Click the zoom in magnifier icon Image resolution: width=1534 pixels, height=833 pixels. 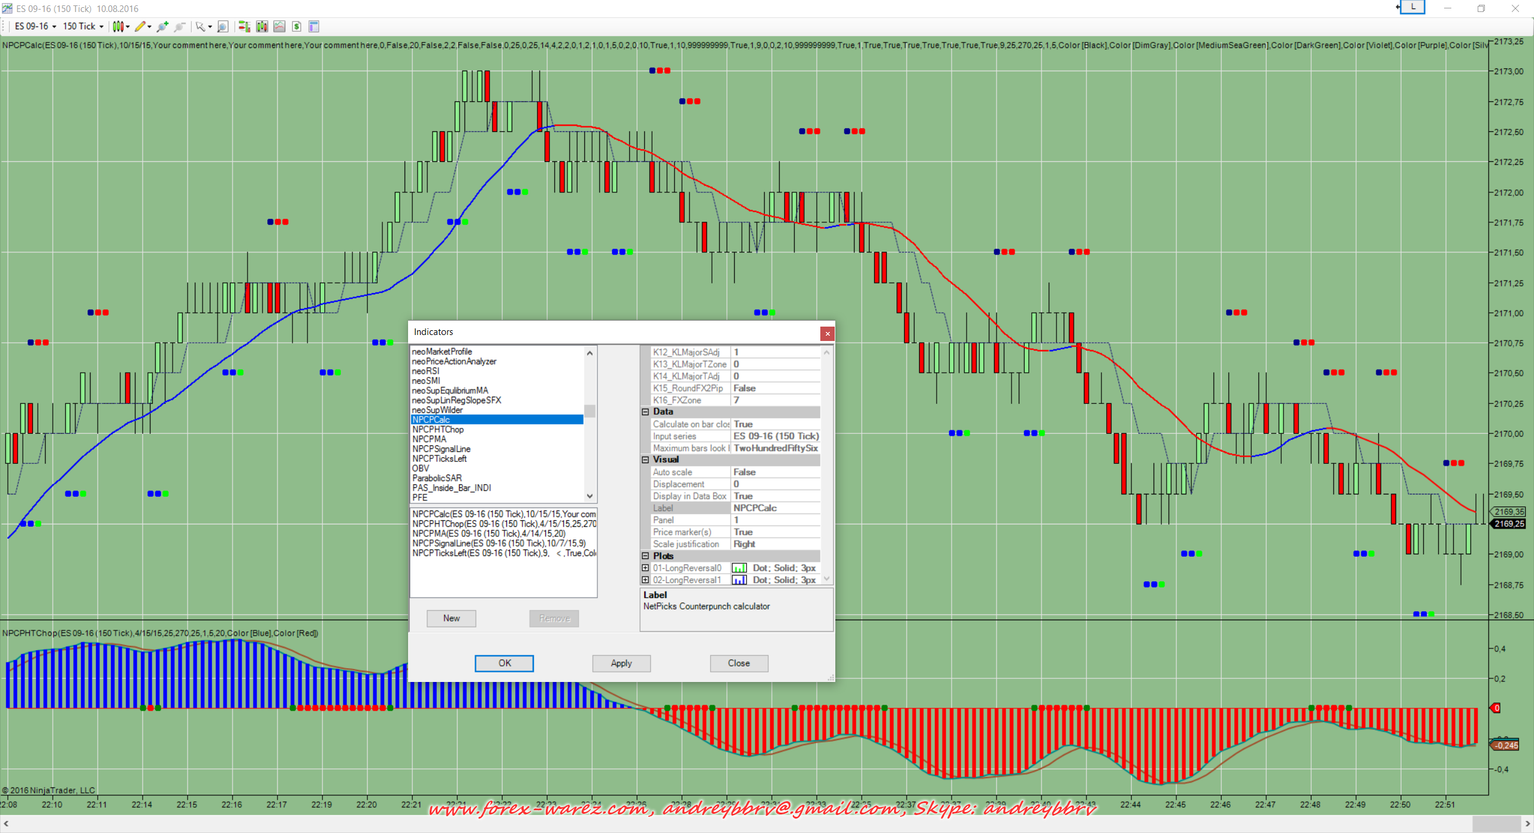pos(162,26)
